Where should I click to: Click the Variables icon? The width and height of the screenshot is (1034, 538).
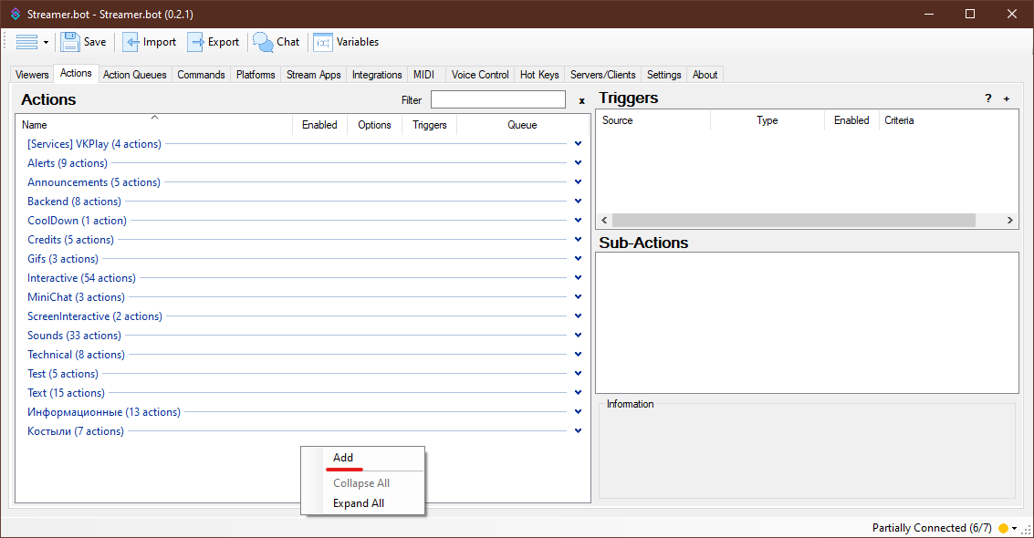(322, 42)
